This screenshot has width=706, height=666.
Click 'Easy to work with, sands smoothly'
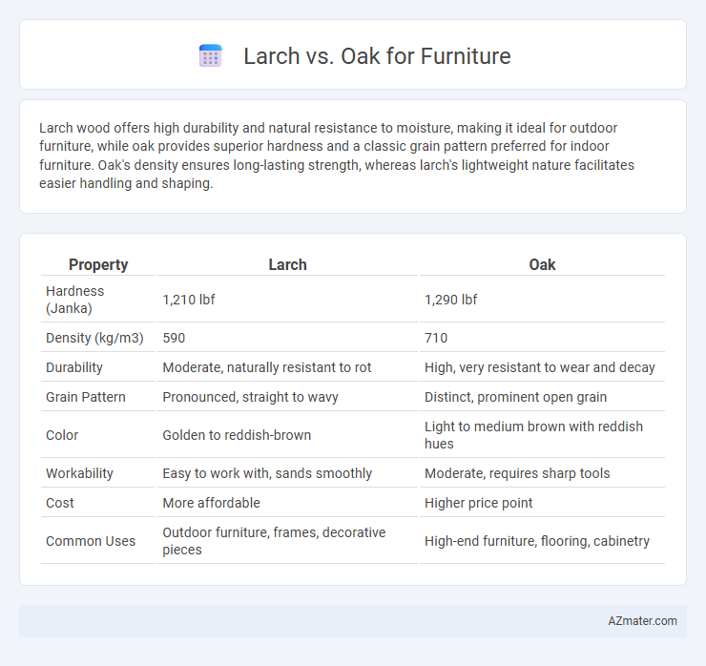point(267,473)
